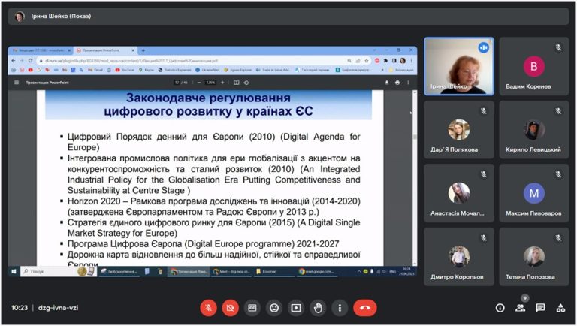
Task: Click Кирило Левицький's muted microphone icon
Action: 559,110
